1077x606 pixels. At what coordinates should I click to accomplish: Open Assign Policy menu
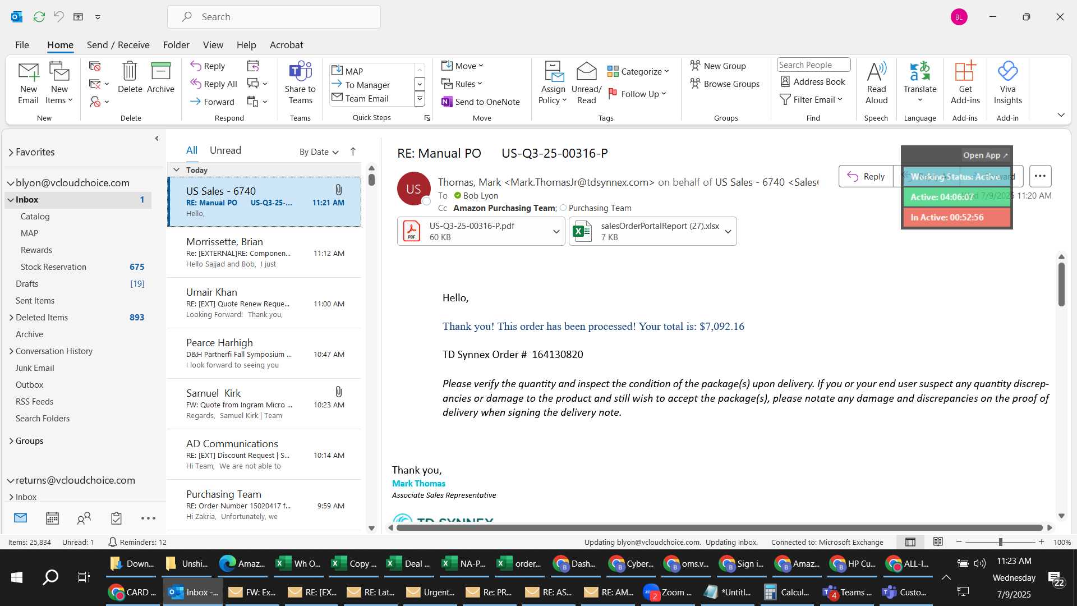pyautogui.click(x=553, y=83)
